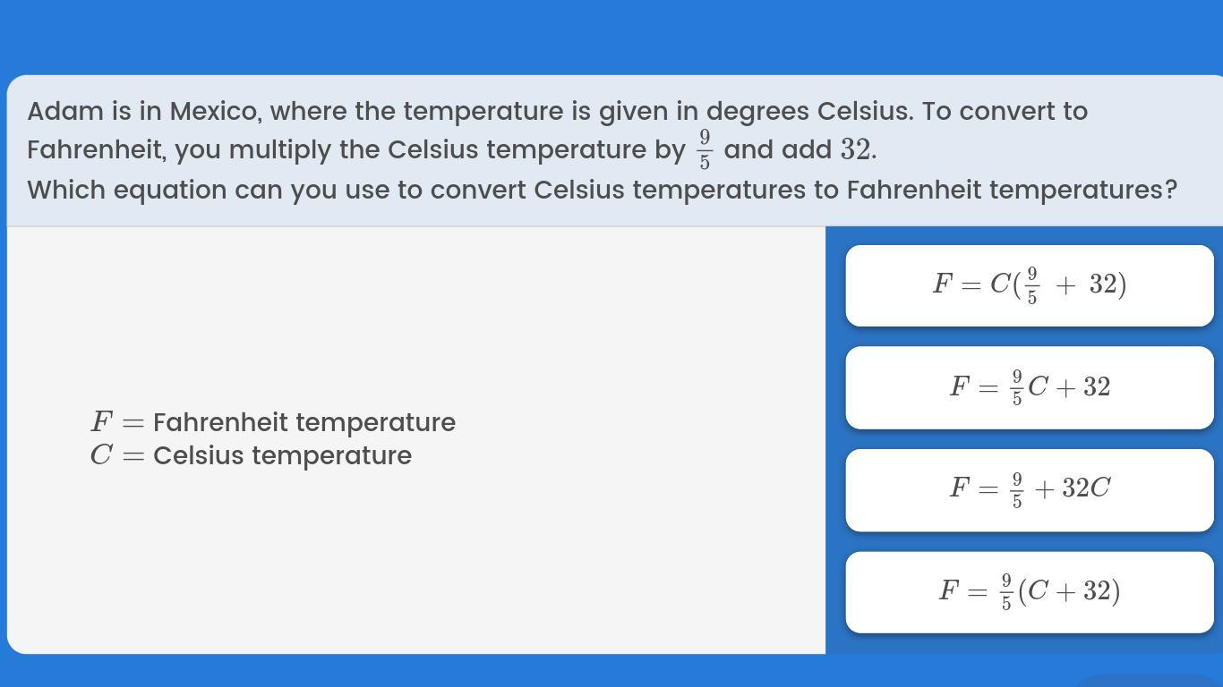Click the 9/5 fraction in the question prompt

point(705,149)
